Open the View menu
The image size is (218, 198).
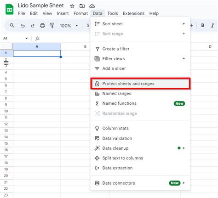[x=47, y=13]
